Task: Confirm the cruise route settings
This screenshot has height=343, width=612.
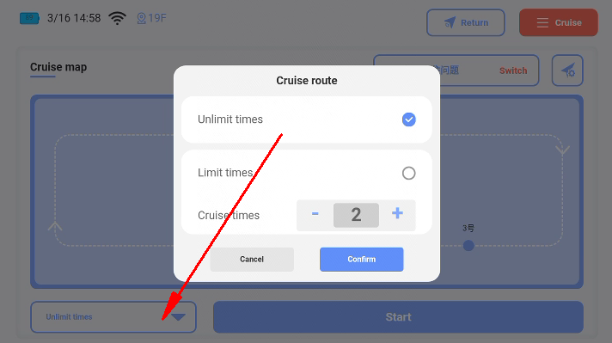Action: 361,259
